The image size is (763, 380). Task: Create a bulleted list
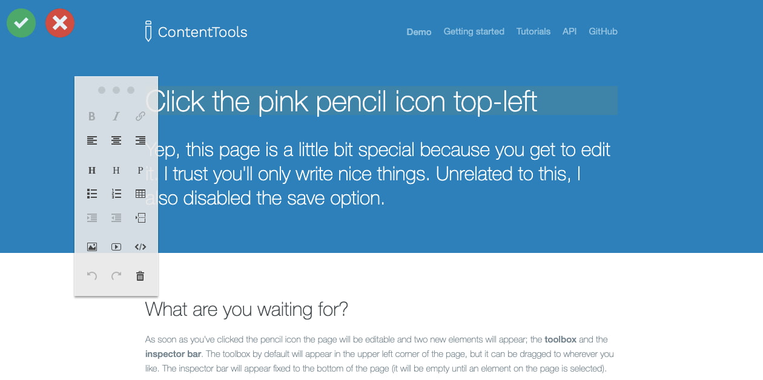[92, 194]
